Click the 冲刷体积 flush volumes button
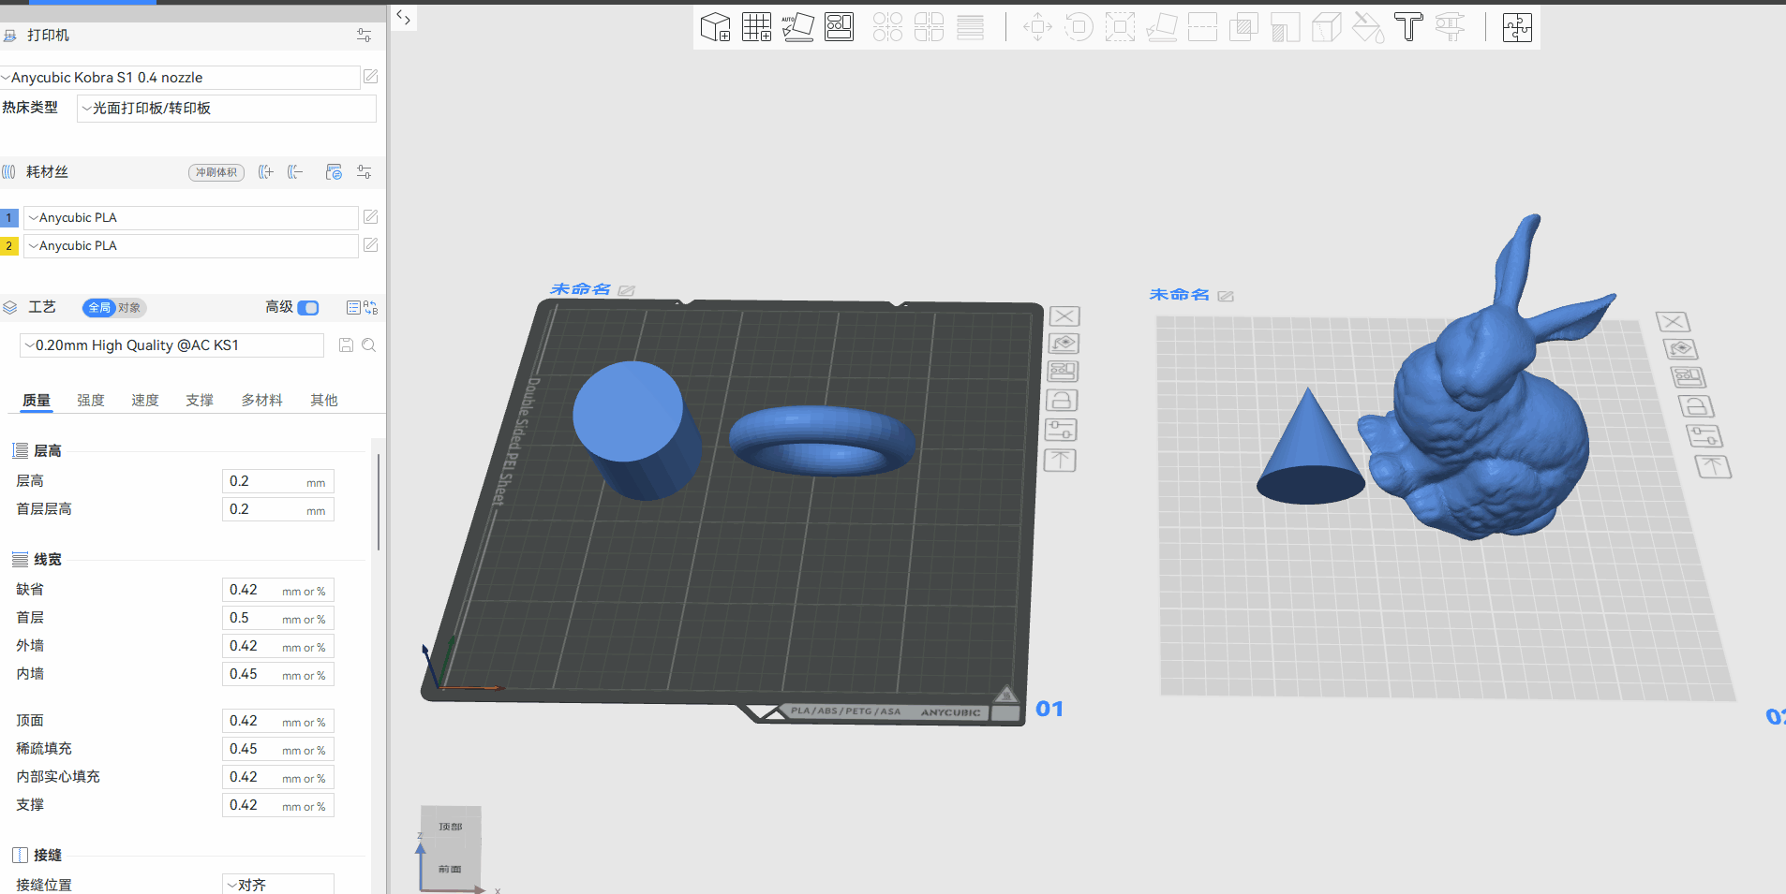 [216, 172]
